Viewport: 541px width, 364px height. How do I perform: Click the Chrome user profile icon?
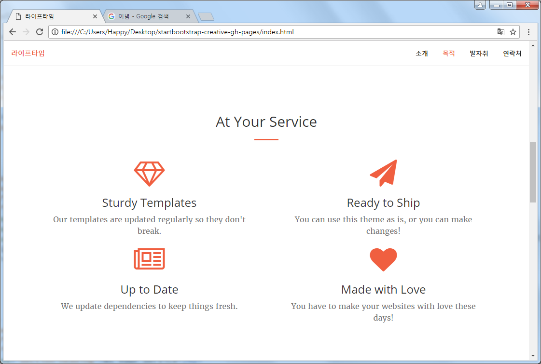coord(480,5)
